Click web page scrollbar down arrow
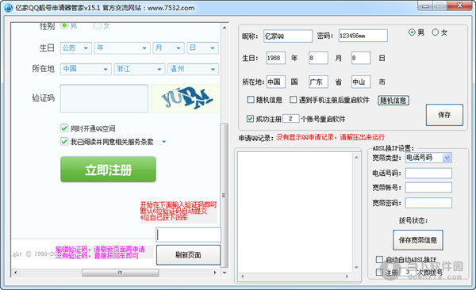This screenshot has width=476, height=290. (x=225, y=273)
